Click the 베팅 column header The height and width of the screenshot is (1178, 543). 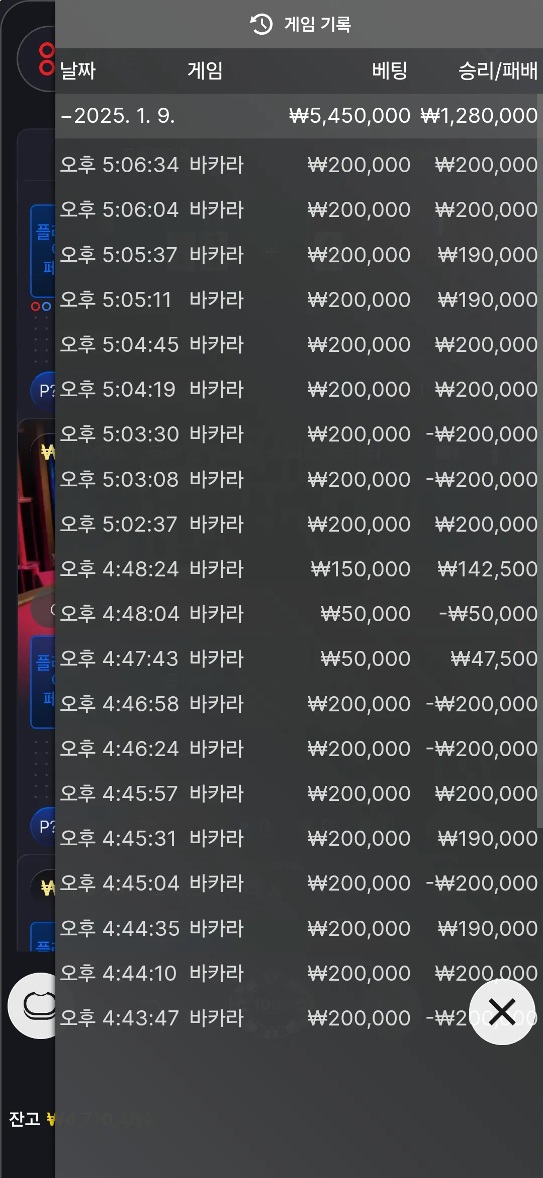click(x=390, y=70)
